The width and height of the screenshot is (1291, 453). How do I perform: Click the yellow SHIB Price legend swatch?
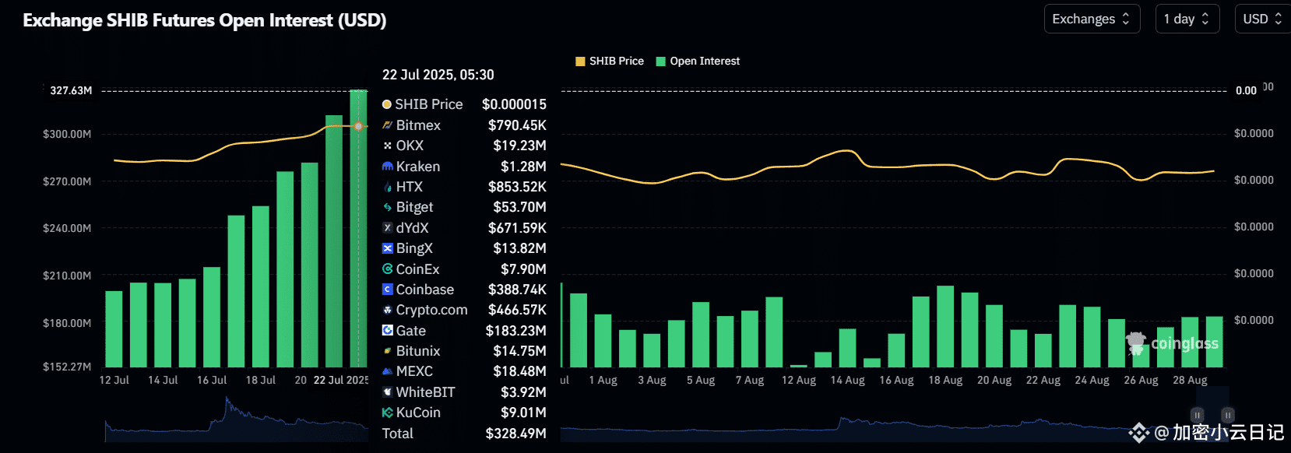(x=580, y=61)
